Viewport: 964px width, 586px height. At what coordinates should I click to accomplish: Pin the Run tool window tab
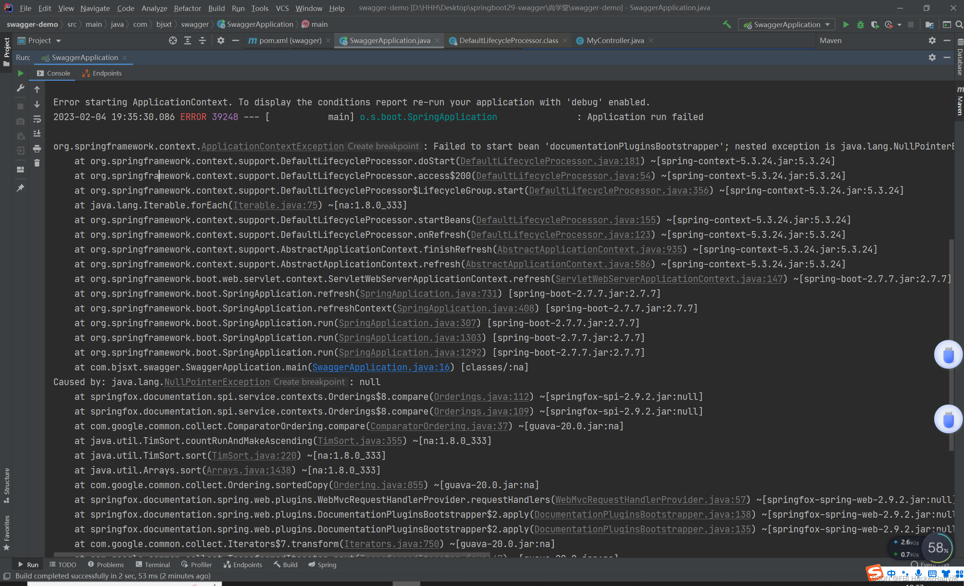(20, 188)
